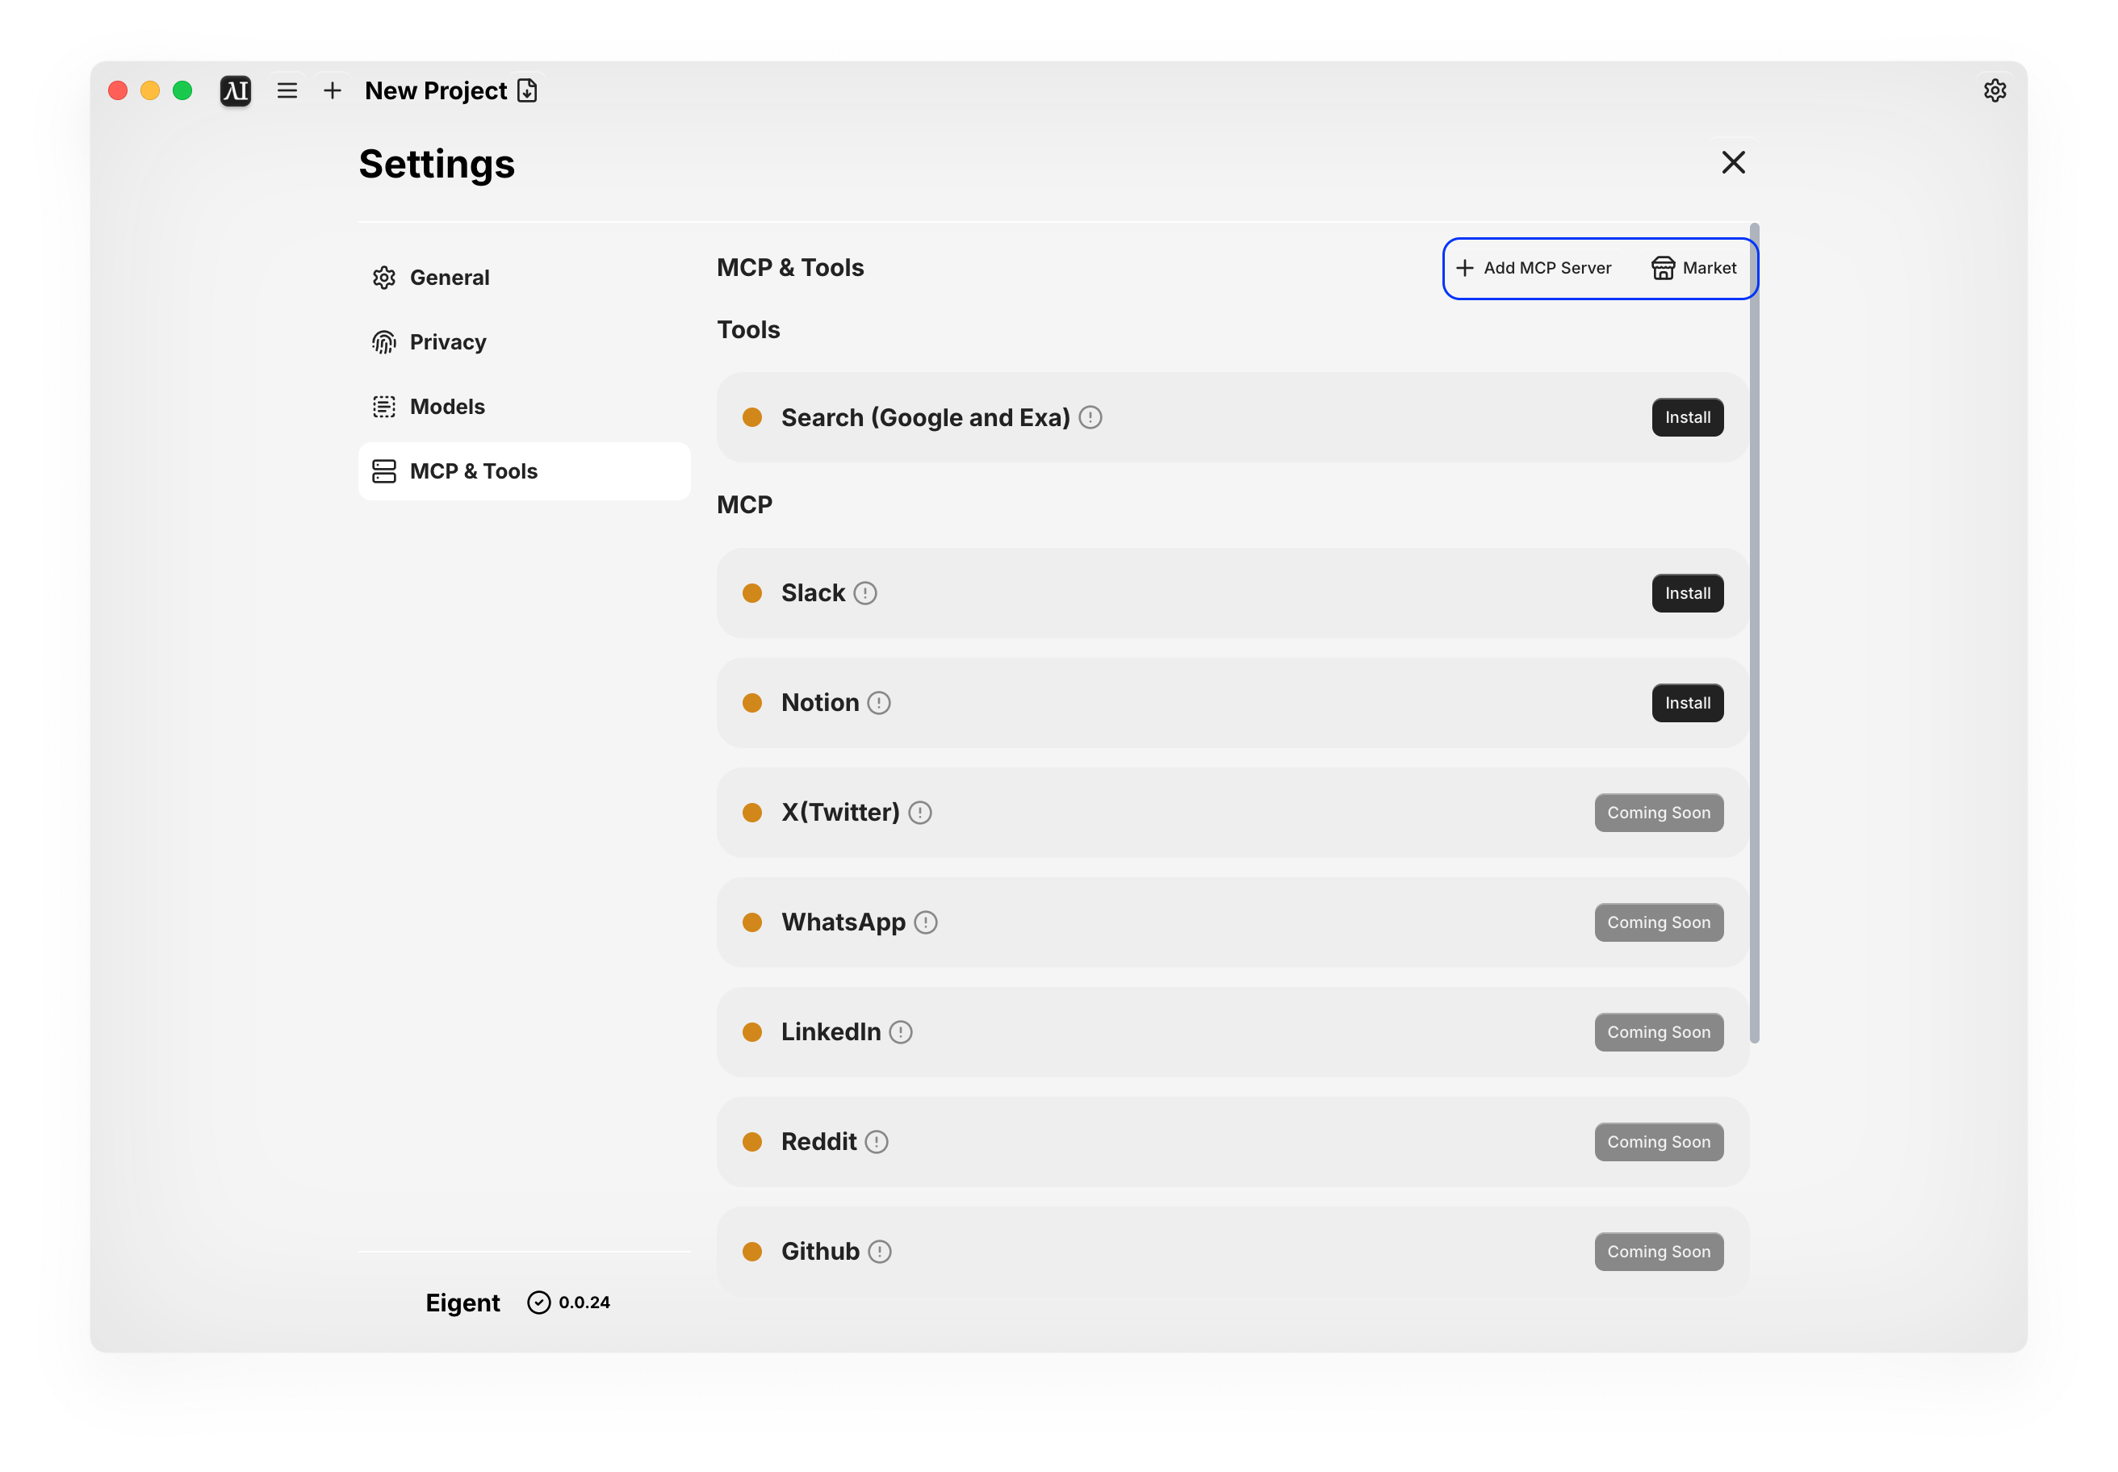The width and height of the screenshot is (2118, 1472).
Task: Click the version number 0.0.24
Action: point(584,1303)
